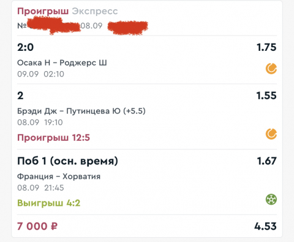Click the 7 000 ₽ stake amount
Screen dimensions: 294x242
37,226
